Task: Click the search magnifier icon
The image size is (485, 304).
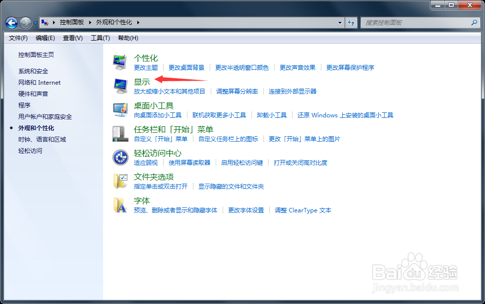Action: tap(475, 22)
